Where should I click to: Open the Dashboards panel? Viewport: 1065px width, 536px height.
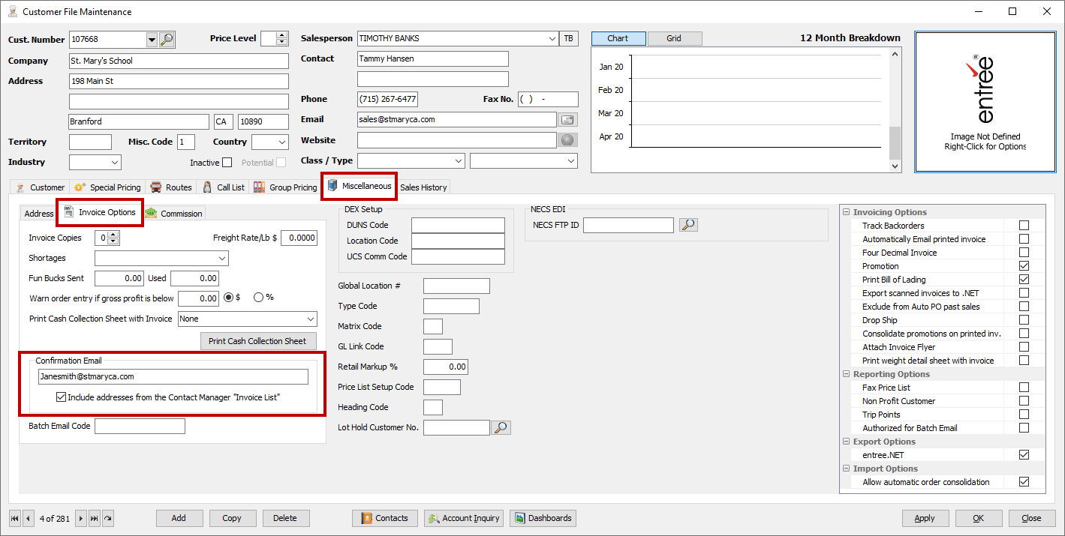coord(543,518)
